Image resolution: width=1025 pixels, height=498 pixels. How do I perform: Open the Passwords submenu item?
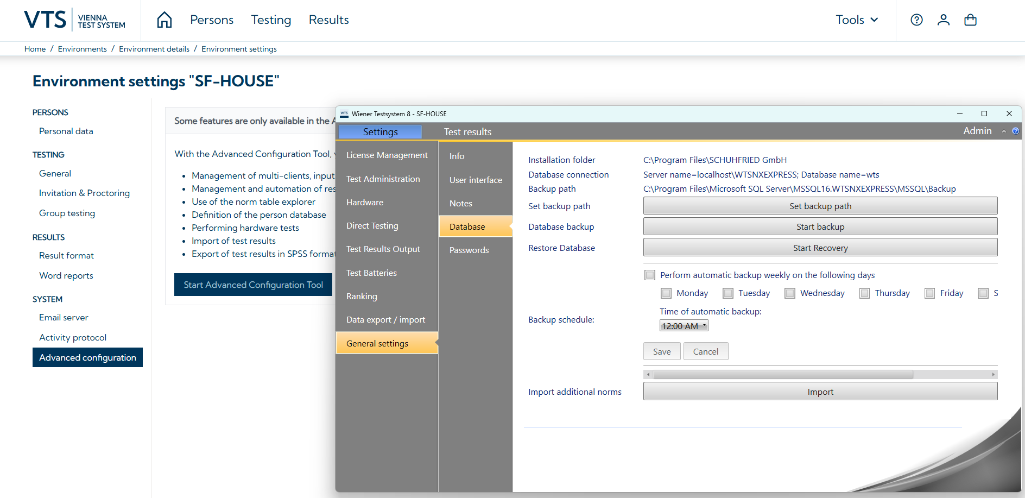coord(476,250)
